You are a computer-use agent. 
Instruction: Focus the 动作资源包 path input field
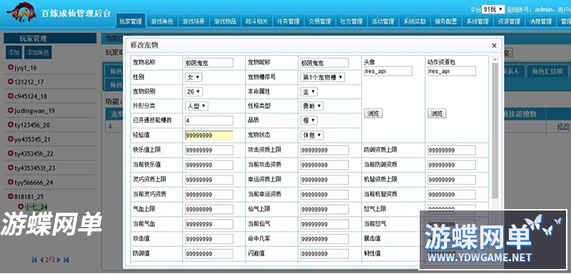click(x=452, y=71)
